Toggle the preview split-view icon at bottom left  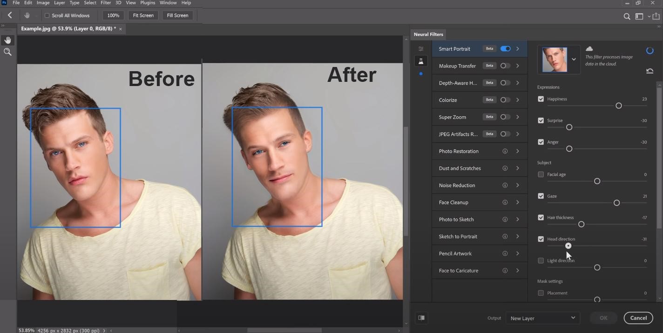(421, 318)
